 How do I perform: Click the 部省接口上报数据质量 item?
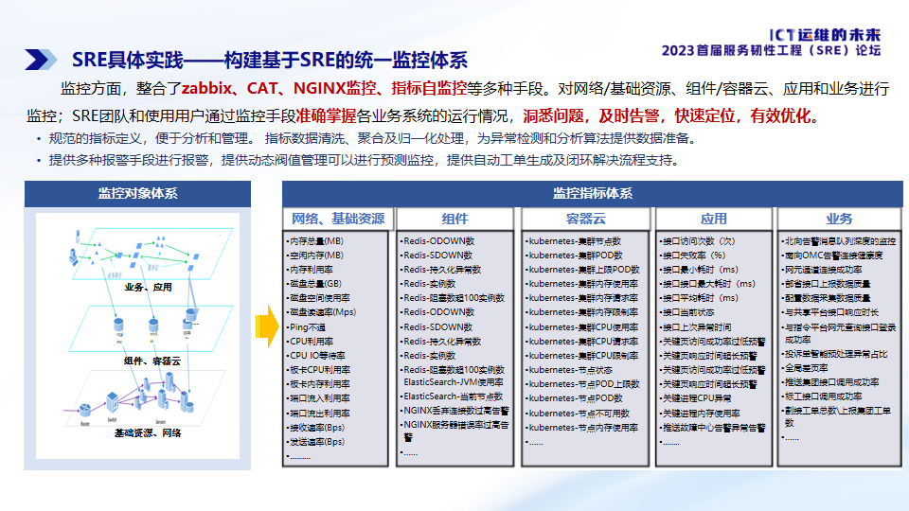pyautogui.click(x=826, y=284)
